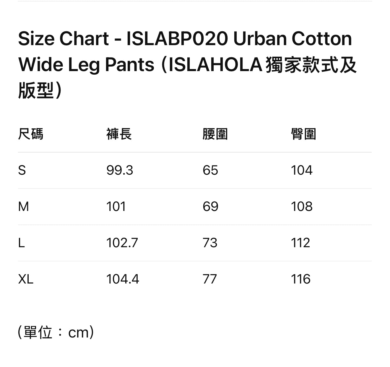Click the 101 pants length value
Screen dimensions: 390x367
coord(116,207)
